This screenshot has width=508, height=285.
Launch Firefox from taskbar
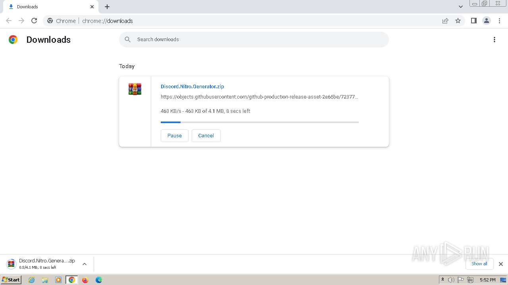pos(85,280)
